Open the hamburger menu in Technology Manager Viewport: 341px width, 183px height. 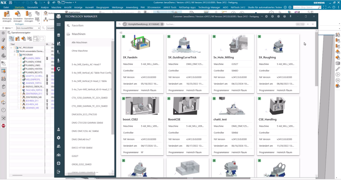tap(59, 25)
